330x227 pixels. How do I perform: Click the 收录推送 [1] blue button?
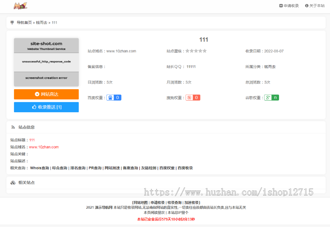[46, 107]
